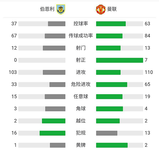Click the 射门 stat label
Viewport: 159px width, 150px height.
81,48
